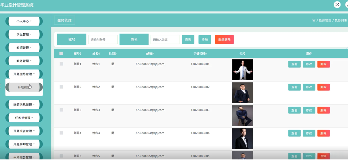Sort the table by 邮箱 column
Image resolution: width=348 pixels, height=160 pixels.
pyautogui.click(x=150, y=54)
